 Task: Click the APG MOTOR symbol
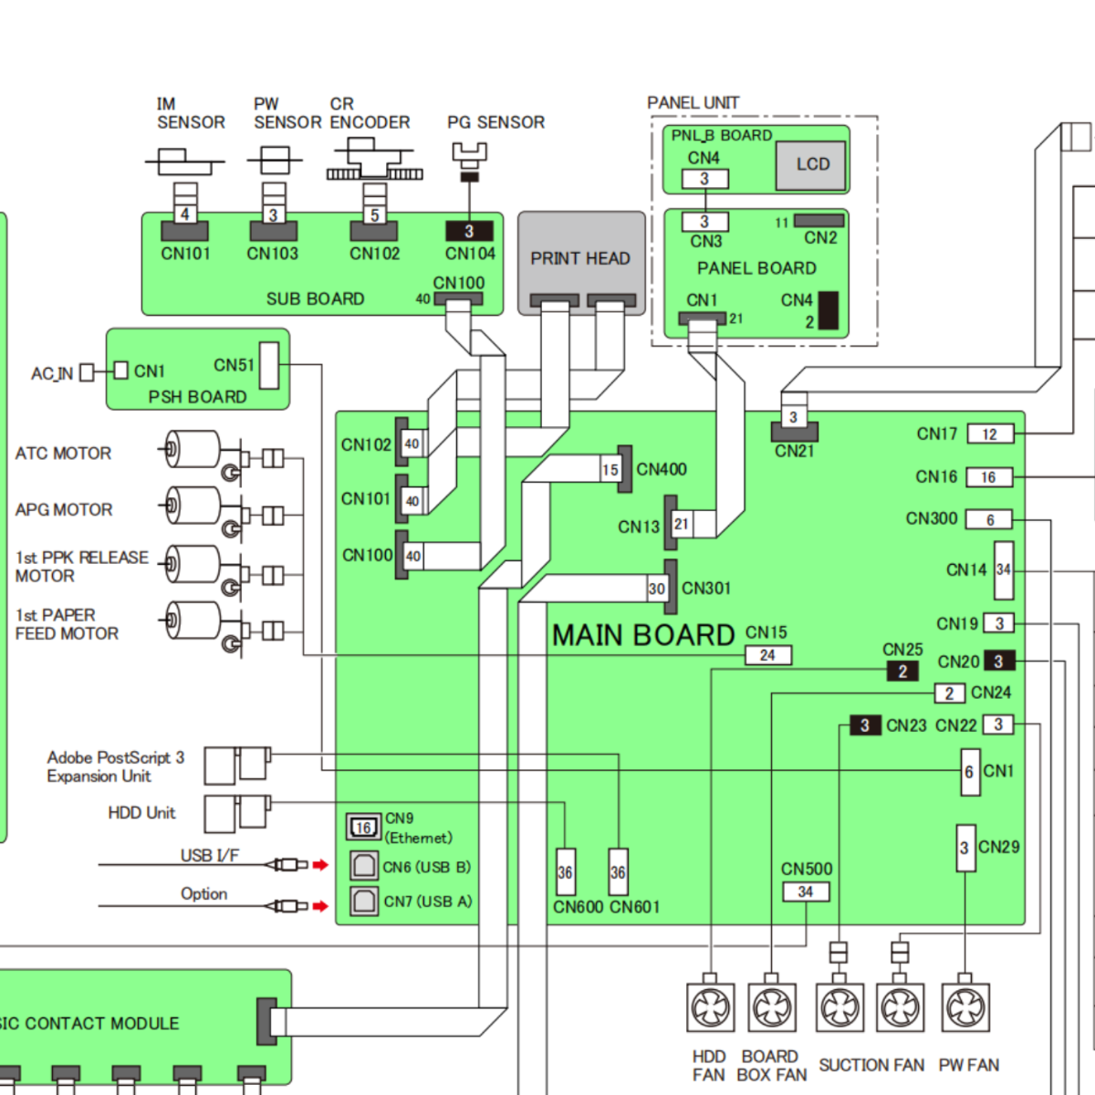[x=203, y=513]
